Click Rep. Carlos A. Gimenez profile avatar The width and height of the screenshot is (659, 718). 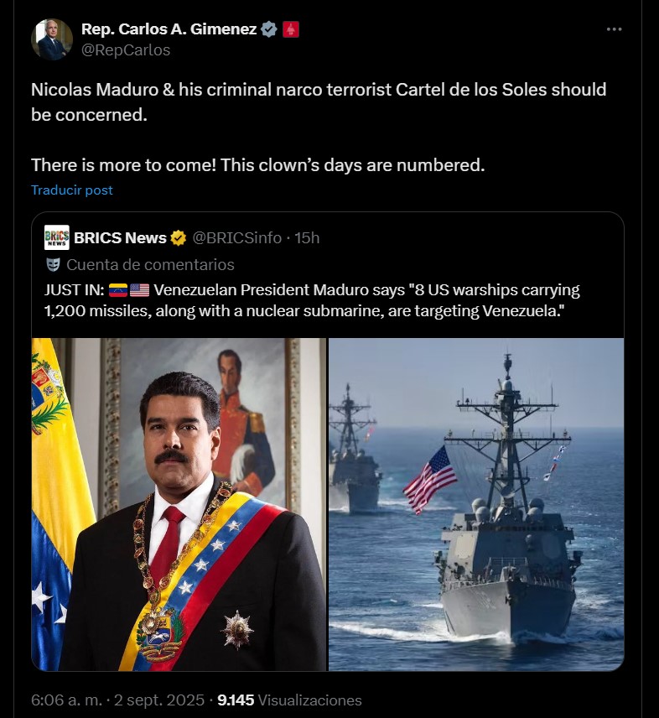point(52,39)
